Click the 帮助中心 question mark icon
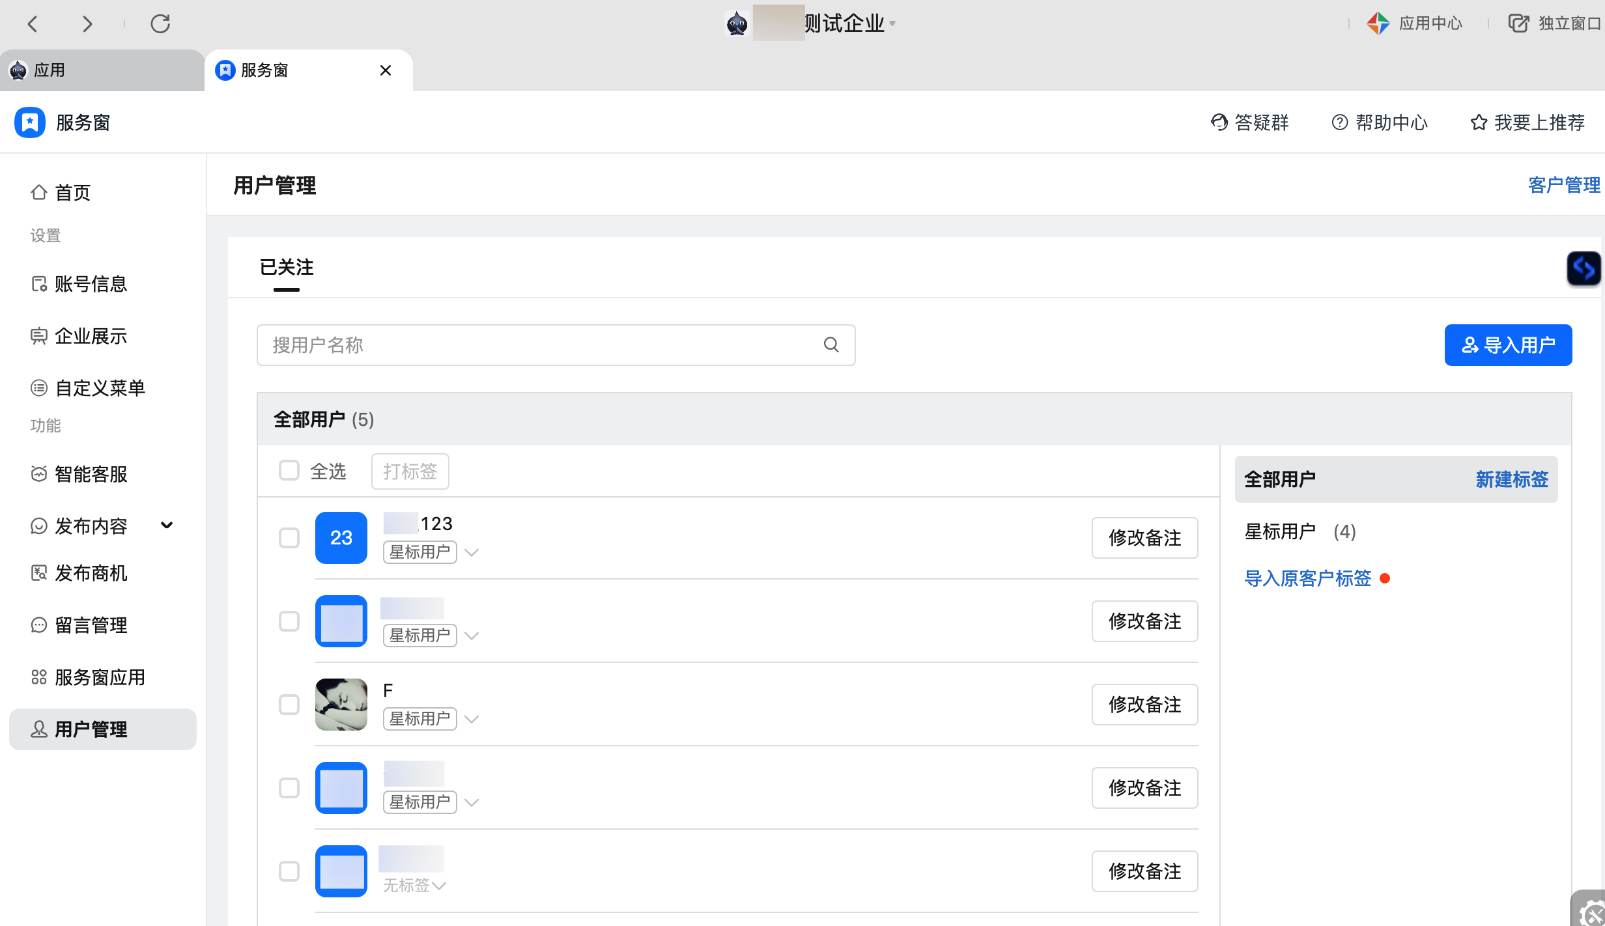 [x=1339, y=122]
